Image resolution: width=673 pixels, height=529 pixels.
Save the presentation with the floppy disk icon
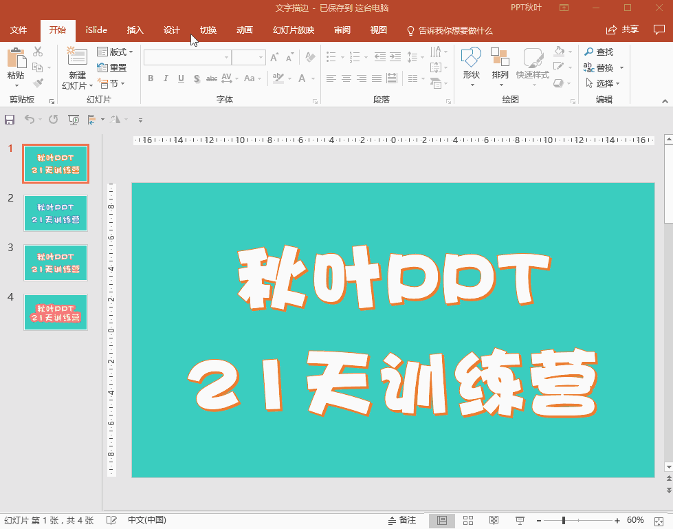10,120
